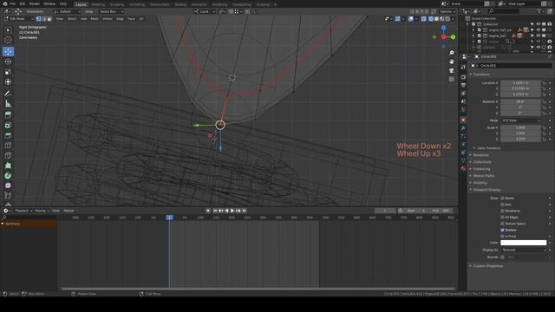Enable the All Edges checkbox
The width and height of the screenshot is (555, 312).
point(502,218)
